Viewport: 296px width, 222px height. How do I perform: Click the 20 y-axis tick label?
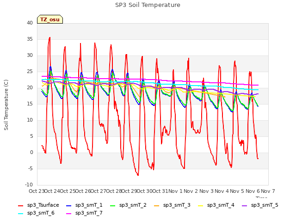[x=30, y=88]
